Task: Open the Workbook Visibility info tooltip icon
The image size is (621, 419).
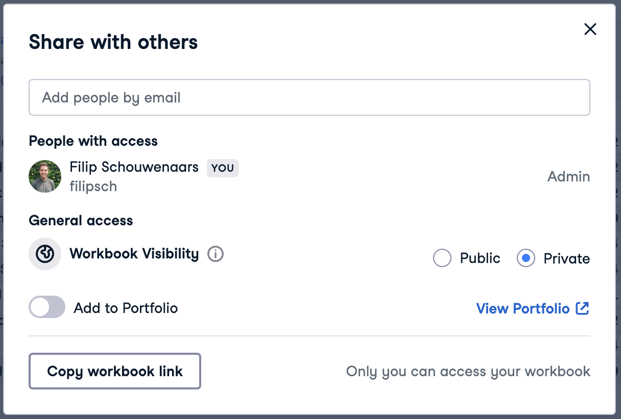Action: (x=216, y=253)
